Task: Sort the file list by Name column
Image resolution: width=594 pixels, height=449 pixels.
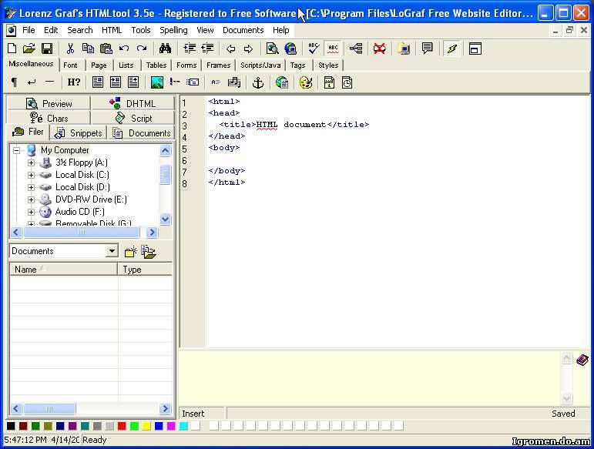Action: (63, 270)
